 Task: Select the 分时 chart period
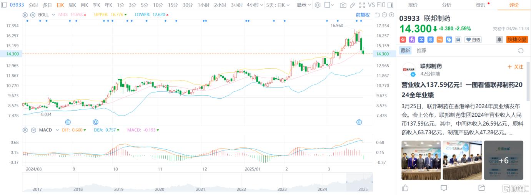click(x=33, y=5)
